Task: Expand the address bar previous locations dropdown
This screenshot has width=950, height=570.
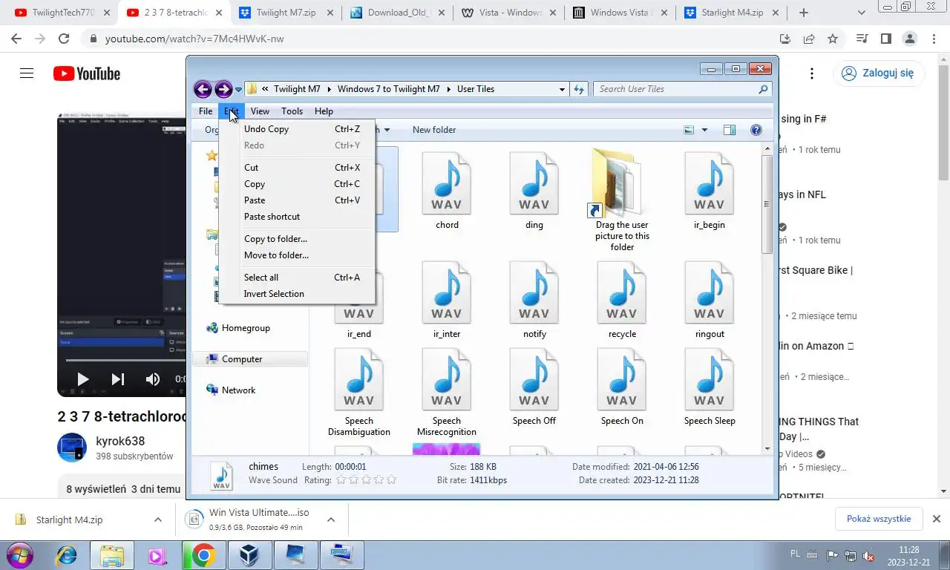Action: pos(562,89)
